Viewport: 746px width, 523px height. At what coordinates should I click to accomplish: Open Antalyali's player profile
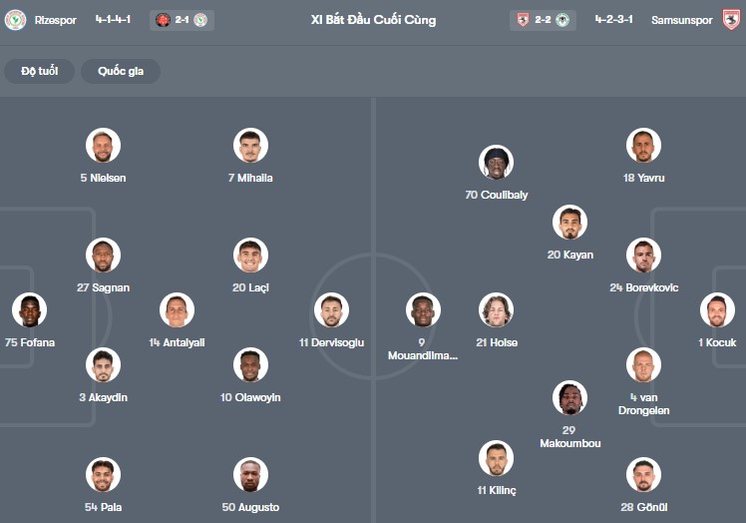tap(177, 310)
